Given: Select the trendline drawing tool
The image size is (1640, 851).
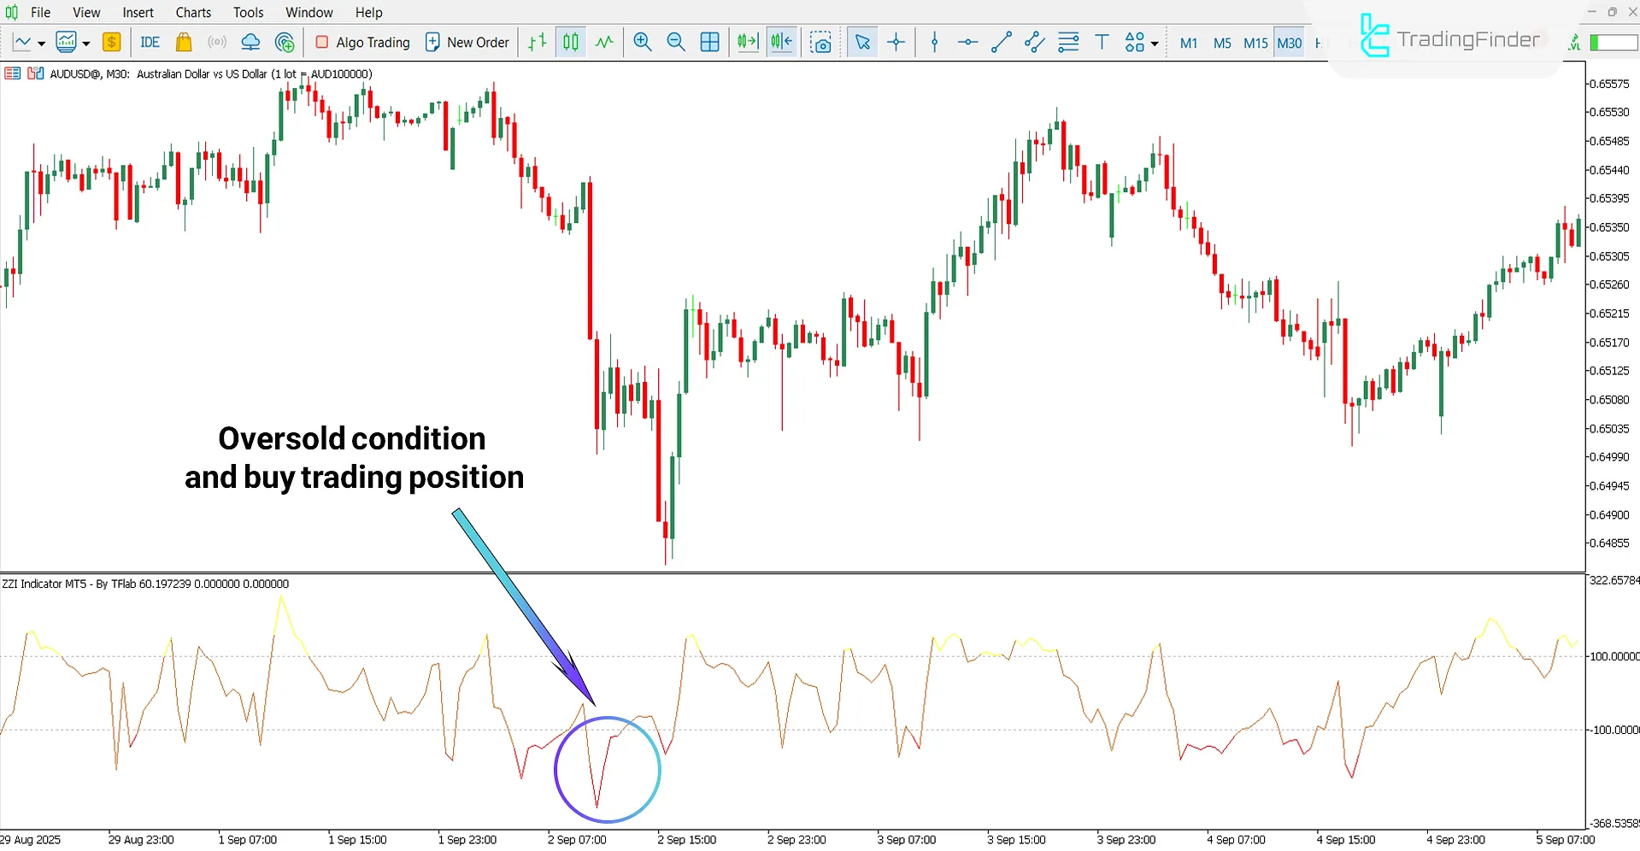Looking at the screenshot, I should (x=1001, y=42).
